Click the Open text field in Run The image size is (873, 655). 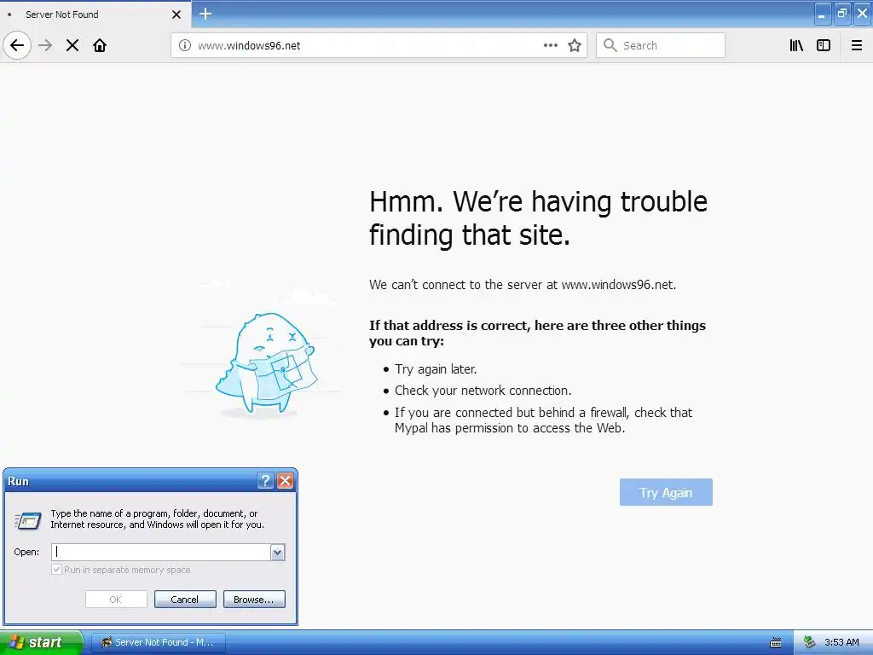[161, 552]
